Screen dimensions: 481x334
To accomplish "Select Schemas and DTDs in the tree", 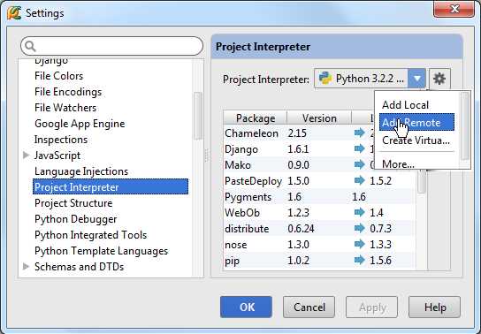I will point(80,267).
